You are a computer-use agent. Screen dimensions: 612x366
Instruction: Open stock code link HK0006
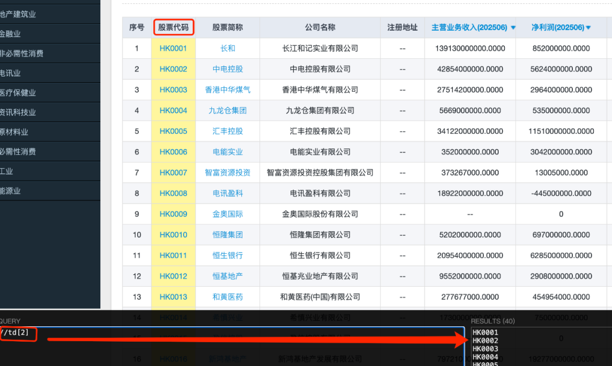pos(173,152)
